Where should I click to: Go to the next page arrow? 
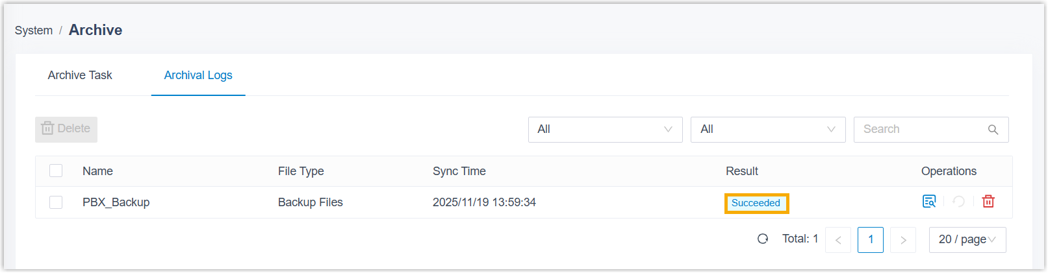pyautogui.click(x=903, y=240)
